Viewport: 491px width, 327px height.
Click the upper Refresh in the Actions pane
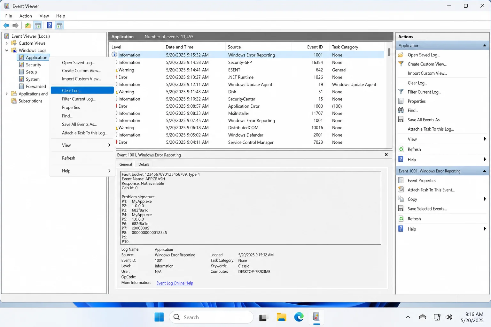(x=414, y=149)
